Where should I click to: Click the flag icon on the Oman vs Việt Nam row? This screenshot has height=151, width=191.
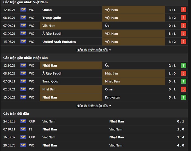(23, 10)
